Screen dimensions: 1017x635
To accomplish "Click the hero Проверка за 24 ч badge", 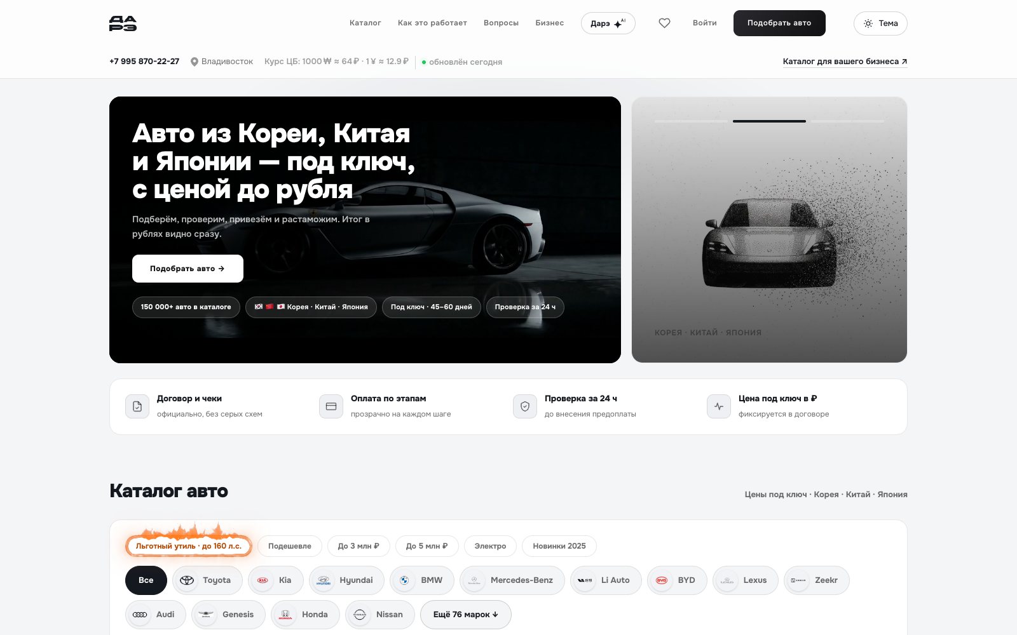I will click(x=525, y=307).
